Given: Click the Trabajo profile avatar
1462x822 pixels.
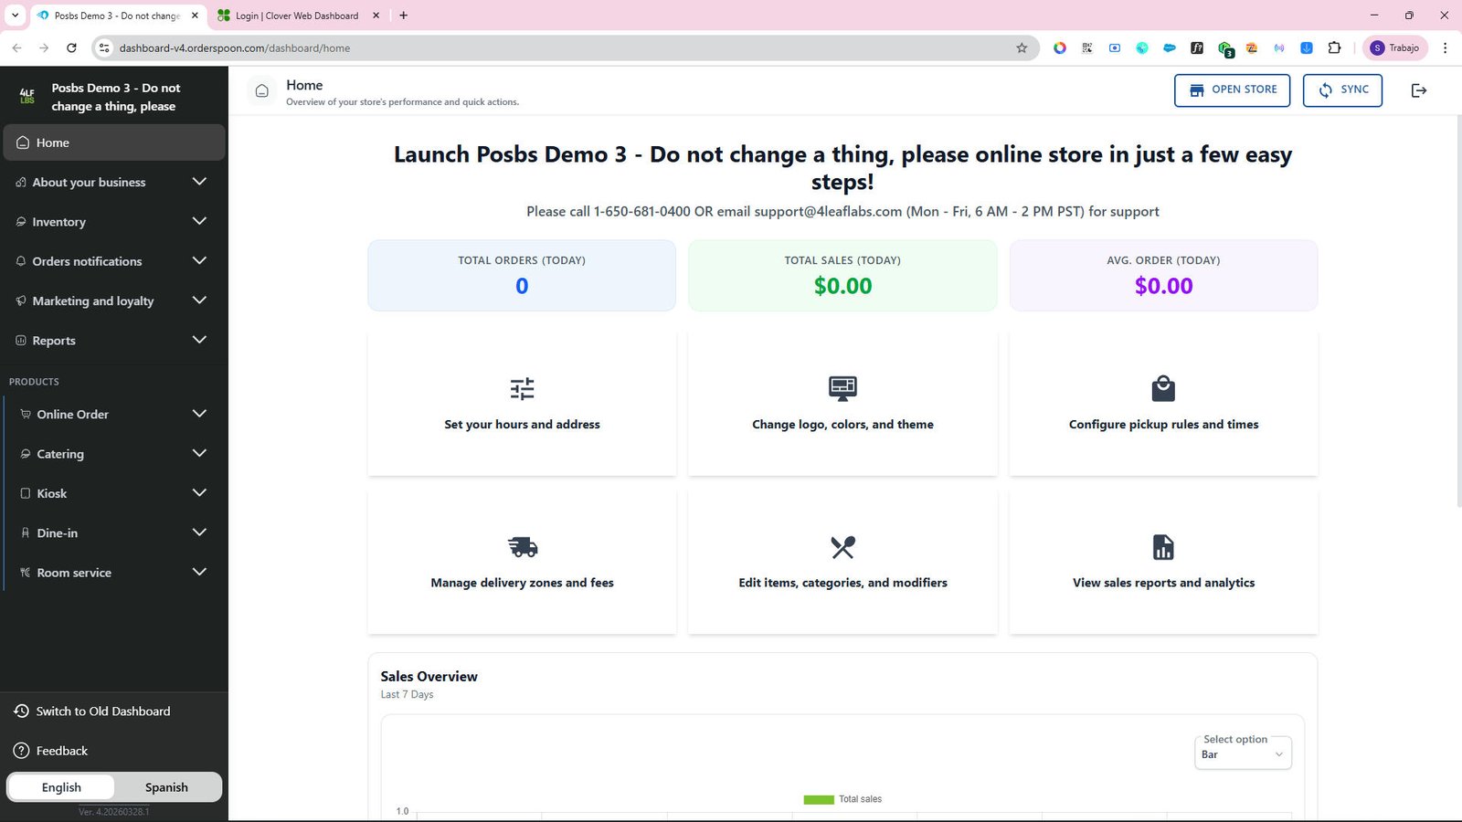Looking at the screenshot, I should click(1377, 47).
